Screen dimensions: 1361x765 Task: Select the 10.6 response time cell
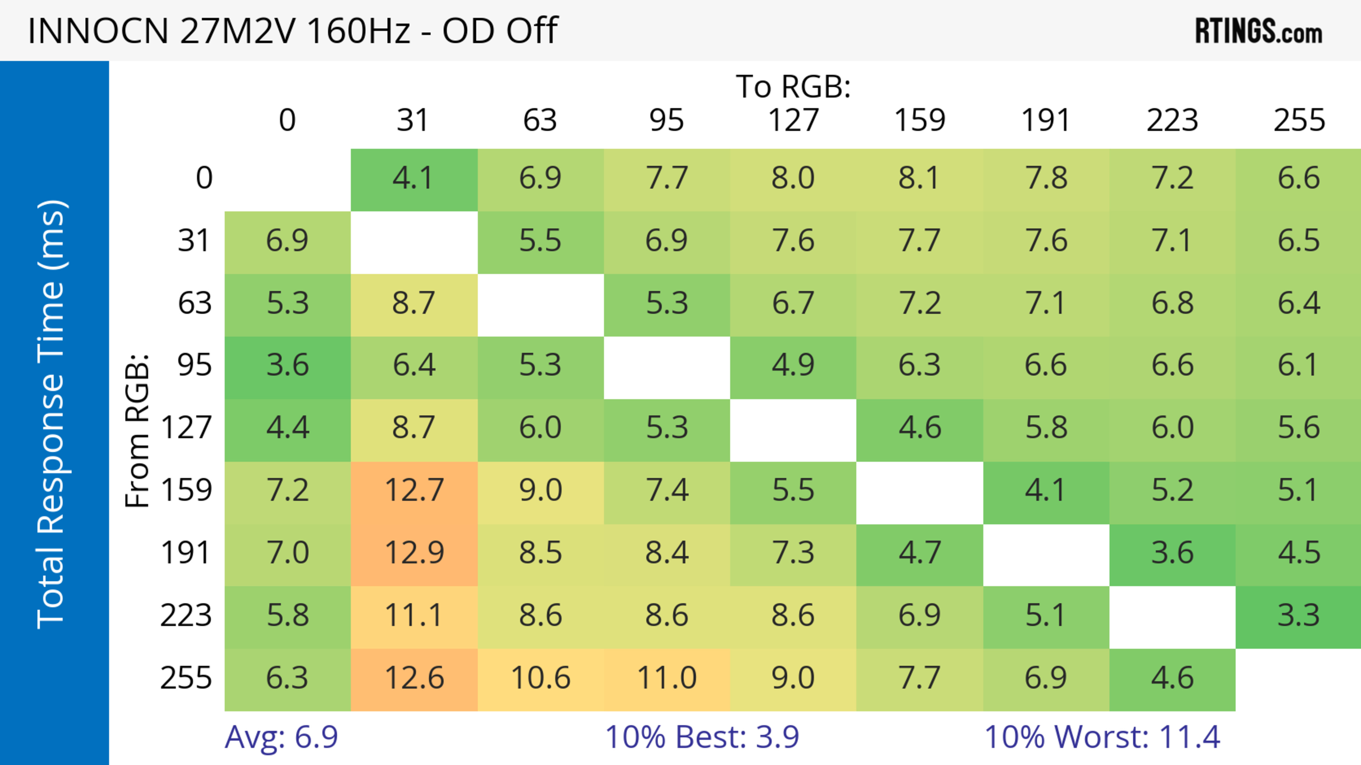tap(540, 679)
